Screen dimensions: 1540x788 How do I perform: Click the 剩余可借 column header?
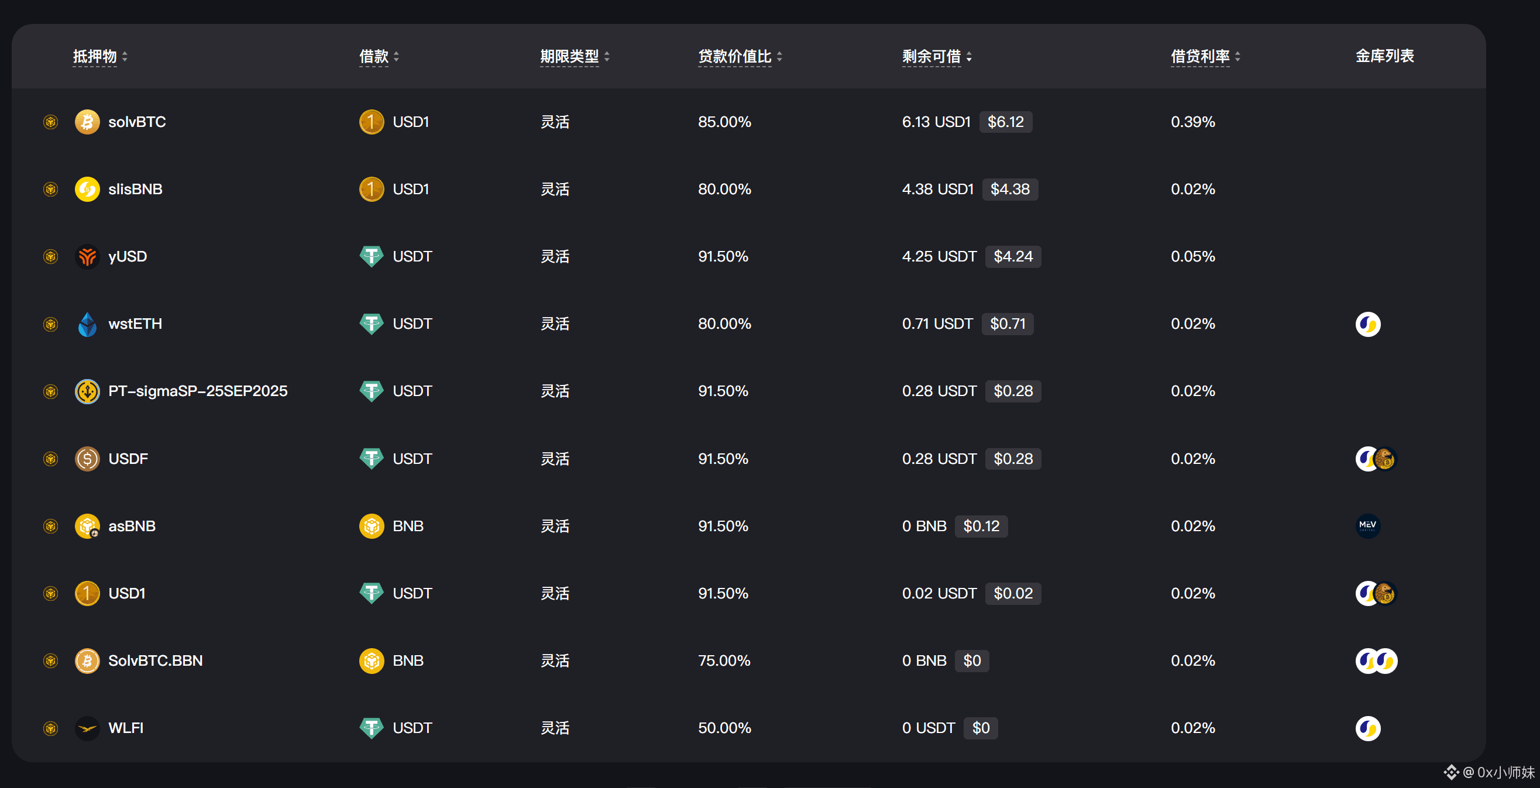click(931, 57)
